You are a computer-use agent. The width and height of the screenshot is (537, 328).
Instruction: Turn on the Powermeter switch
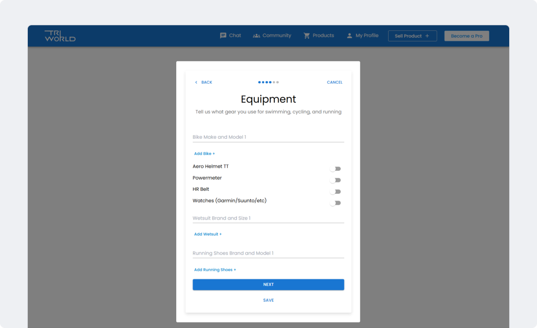point(336,180)
